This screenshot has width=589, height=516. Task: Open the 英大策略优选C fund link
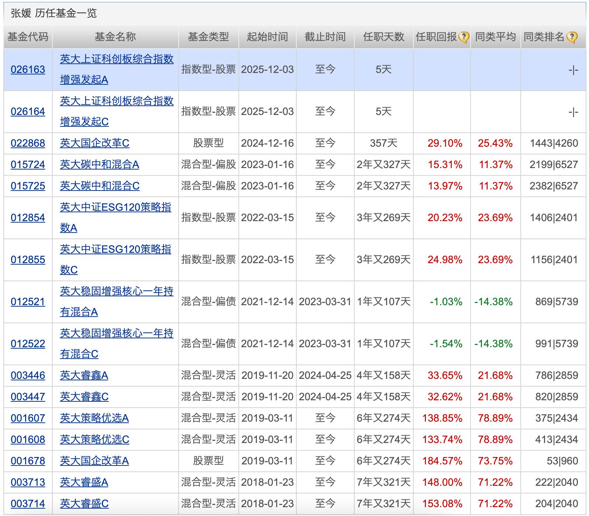pos(95,439)
